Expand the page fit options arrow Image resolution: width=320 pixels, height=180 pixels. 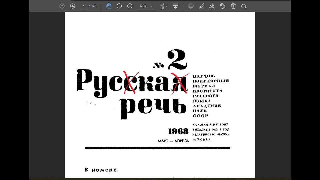[166, 6]
